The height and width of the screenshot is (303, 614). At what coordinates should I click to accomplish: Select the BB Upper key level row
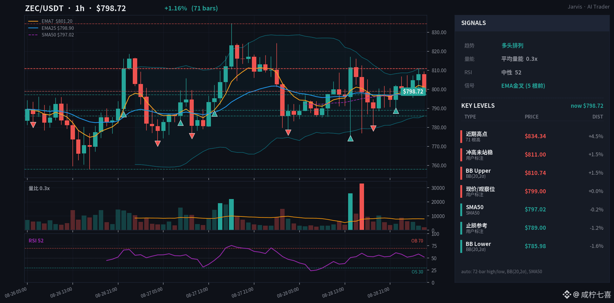pyautogui.click(x=532, y=173)
